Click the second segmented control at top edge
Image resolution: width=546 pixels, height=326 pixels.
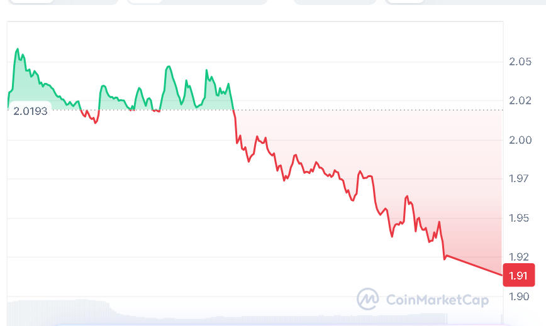click(197, 2)
